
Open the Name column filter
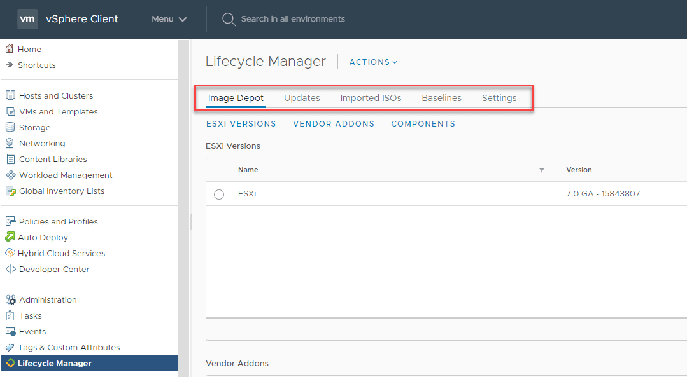[x=542, y=170]
